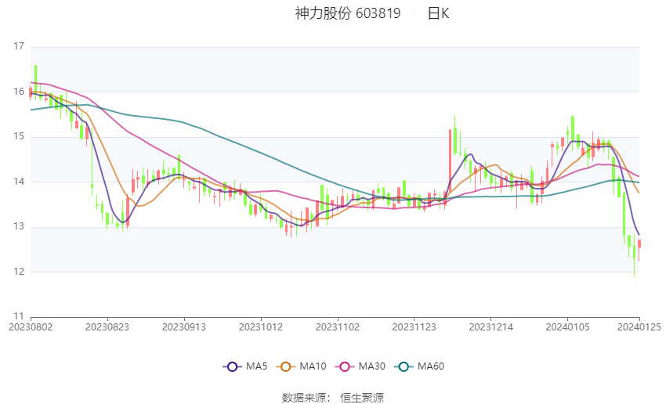Click the y-axis value 15
Viewport: 666px width, 404px height.
tap(19, 137)
